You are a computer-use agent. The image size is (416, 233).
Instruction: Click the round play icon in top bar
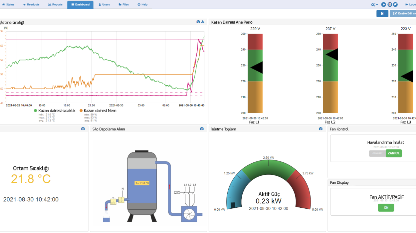pyautogui.click(x=383, y=5)
